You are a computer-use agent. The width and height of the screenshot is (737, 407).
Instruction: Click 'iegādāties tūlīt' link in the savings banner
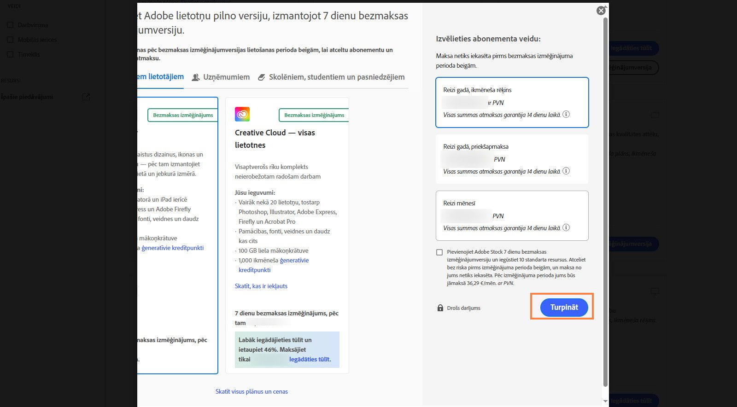[x=310, y=359]
